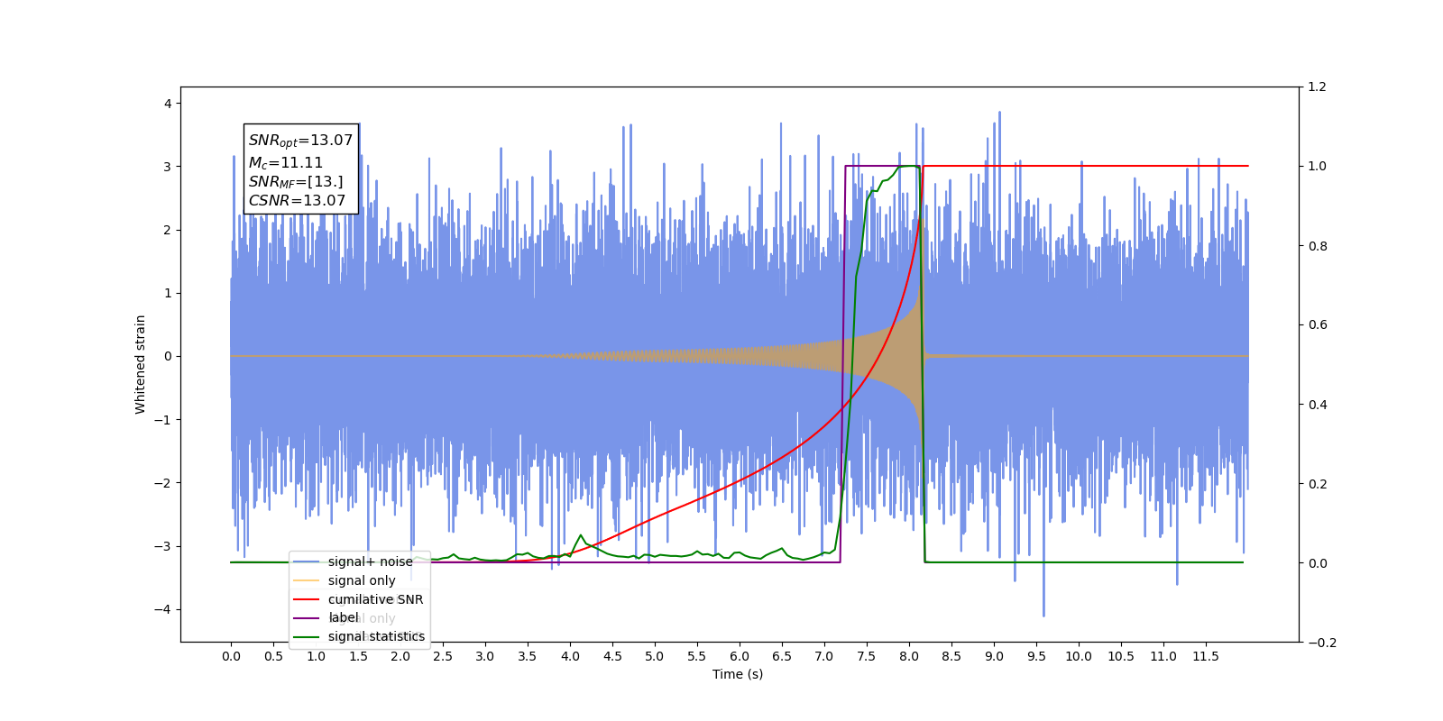Image resolution: width=1443 pixels, height=721 pixels.
Task: Click the 9.0 tick label on time axis
Action: click(x=994, y=656)
